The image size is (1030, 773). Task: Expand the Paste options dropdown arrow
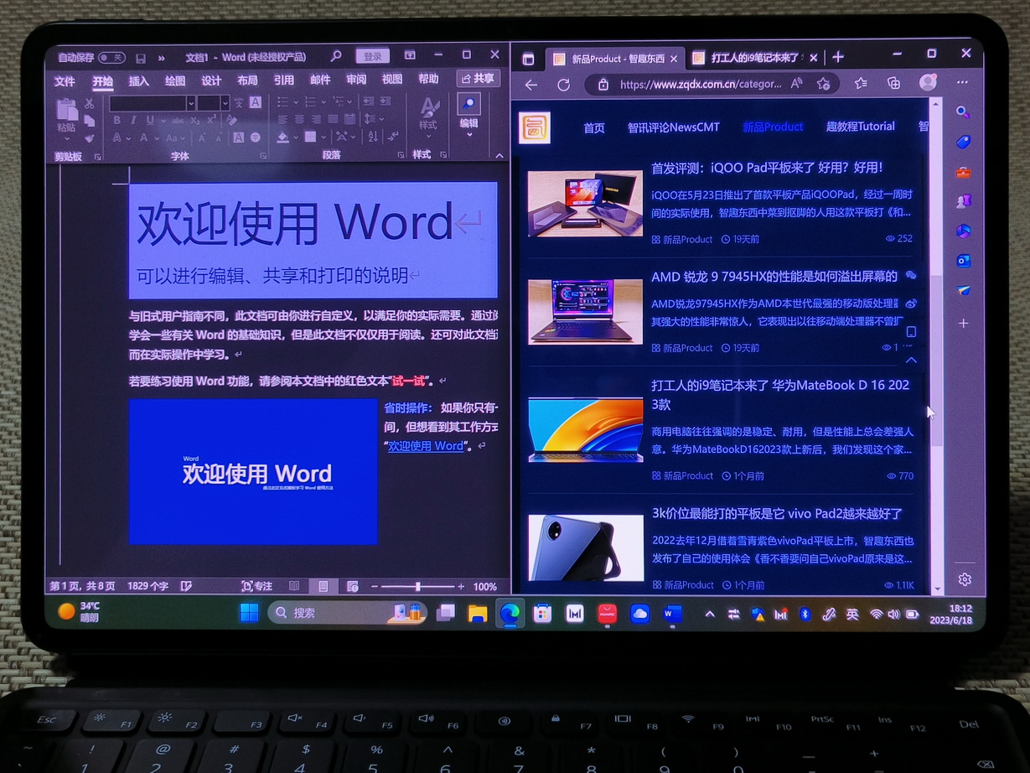click(66, 138)
